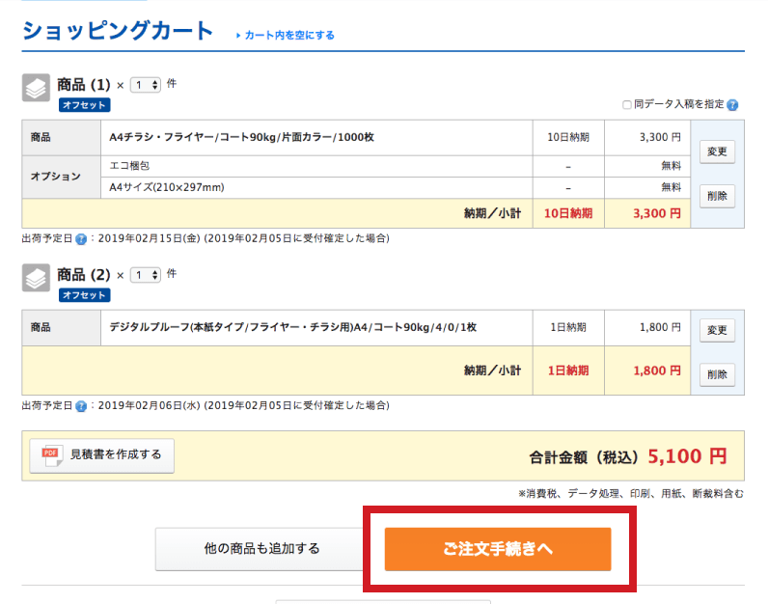Proceed with the orange ご注文手続きへ button
The image size is (768, 604).
point(498,549)
